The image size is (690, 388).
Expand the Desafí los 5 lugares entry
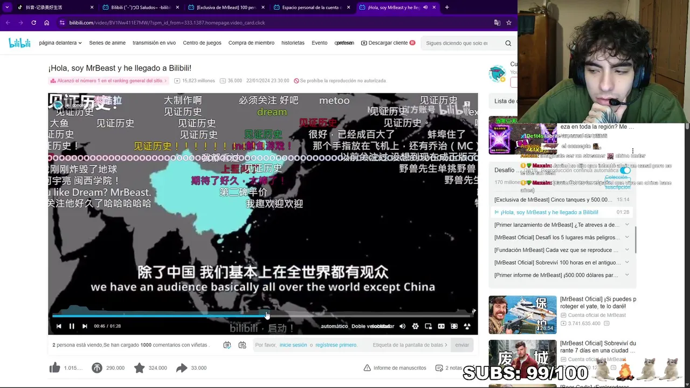[x=627, y=237]
